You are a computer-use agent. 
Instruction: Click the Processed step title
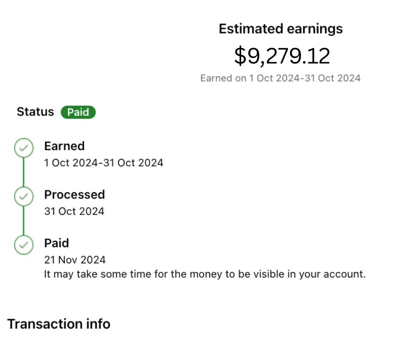[74, 195]
